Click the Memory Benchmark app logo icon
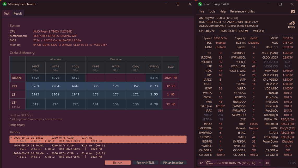This screenshot has width=298, height=168. click(x=4, y=4)
